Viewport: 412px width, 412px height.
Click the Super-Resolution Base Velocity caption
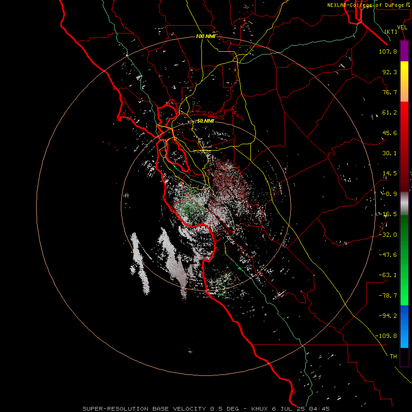click(206, 409)
